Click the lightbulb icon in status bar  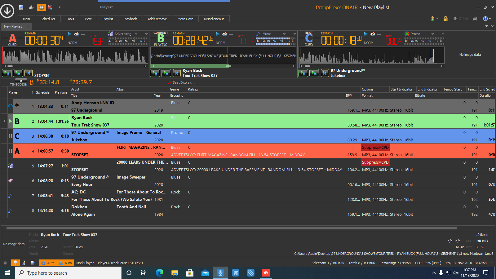coord(15,263)
